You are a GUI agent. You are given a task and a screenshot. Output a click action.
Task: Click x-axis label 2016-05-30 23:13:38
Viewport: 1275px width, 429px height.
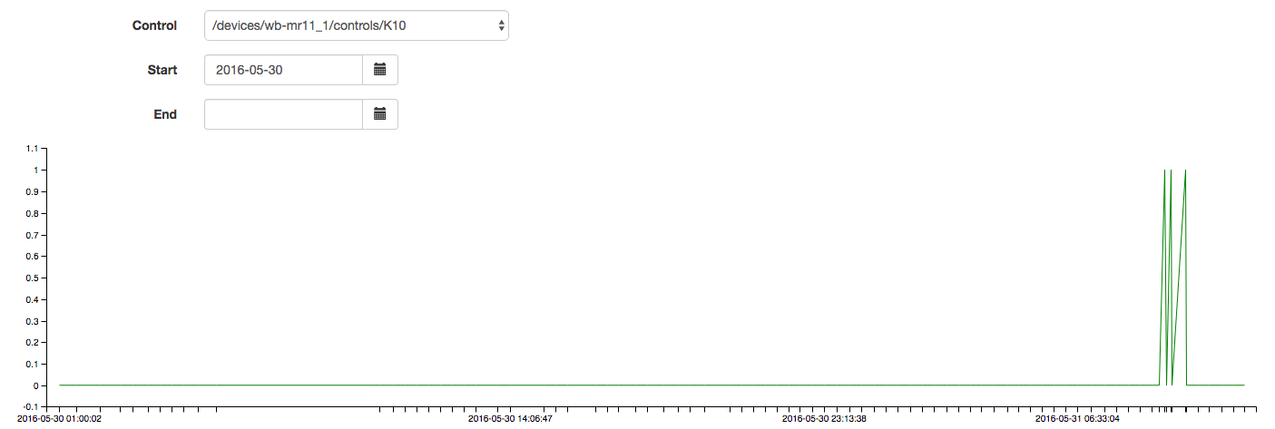coord(824,420)
